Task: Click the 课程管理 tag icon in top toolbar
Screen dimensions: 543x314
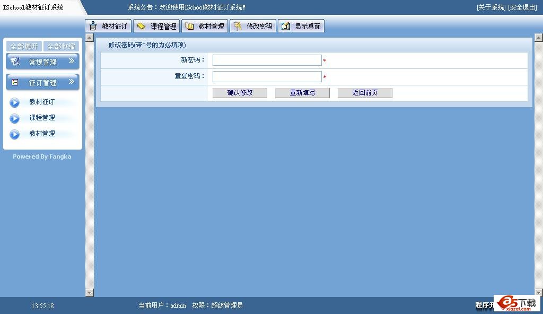Action: [x=141, y=26]
